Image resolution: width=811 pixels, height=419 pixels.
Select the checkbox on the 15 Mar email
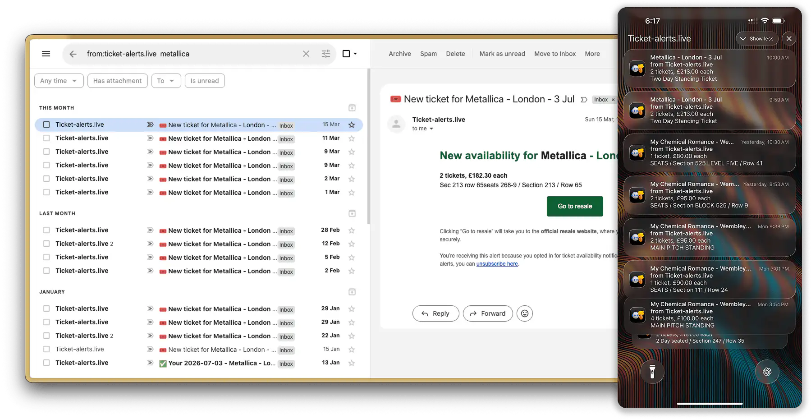(x=46, y=124)
